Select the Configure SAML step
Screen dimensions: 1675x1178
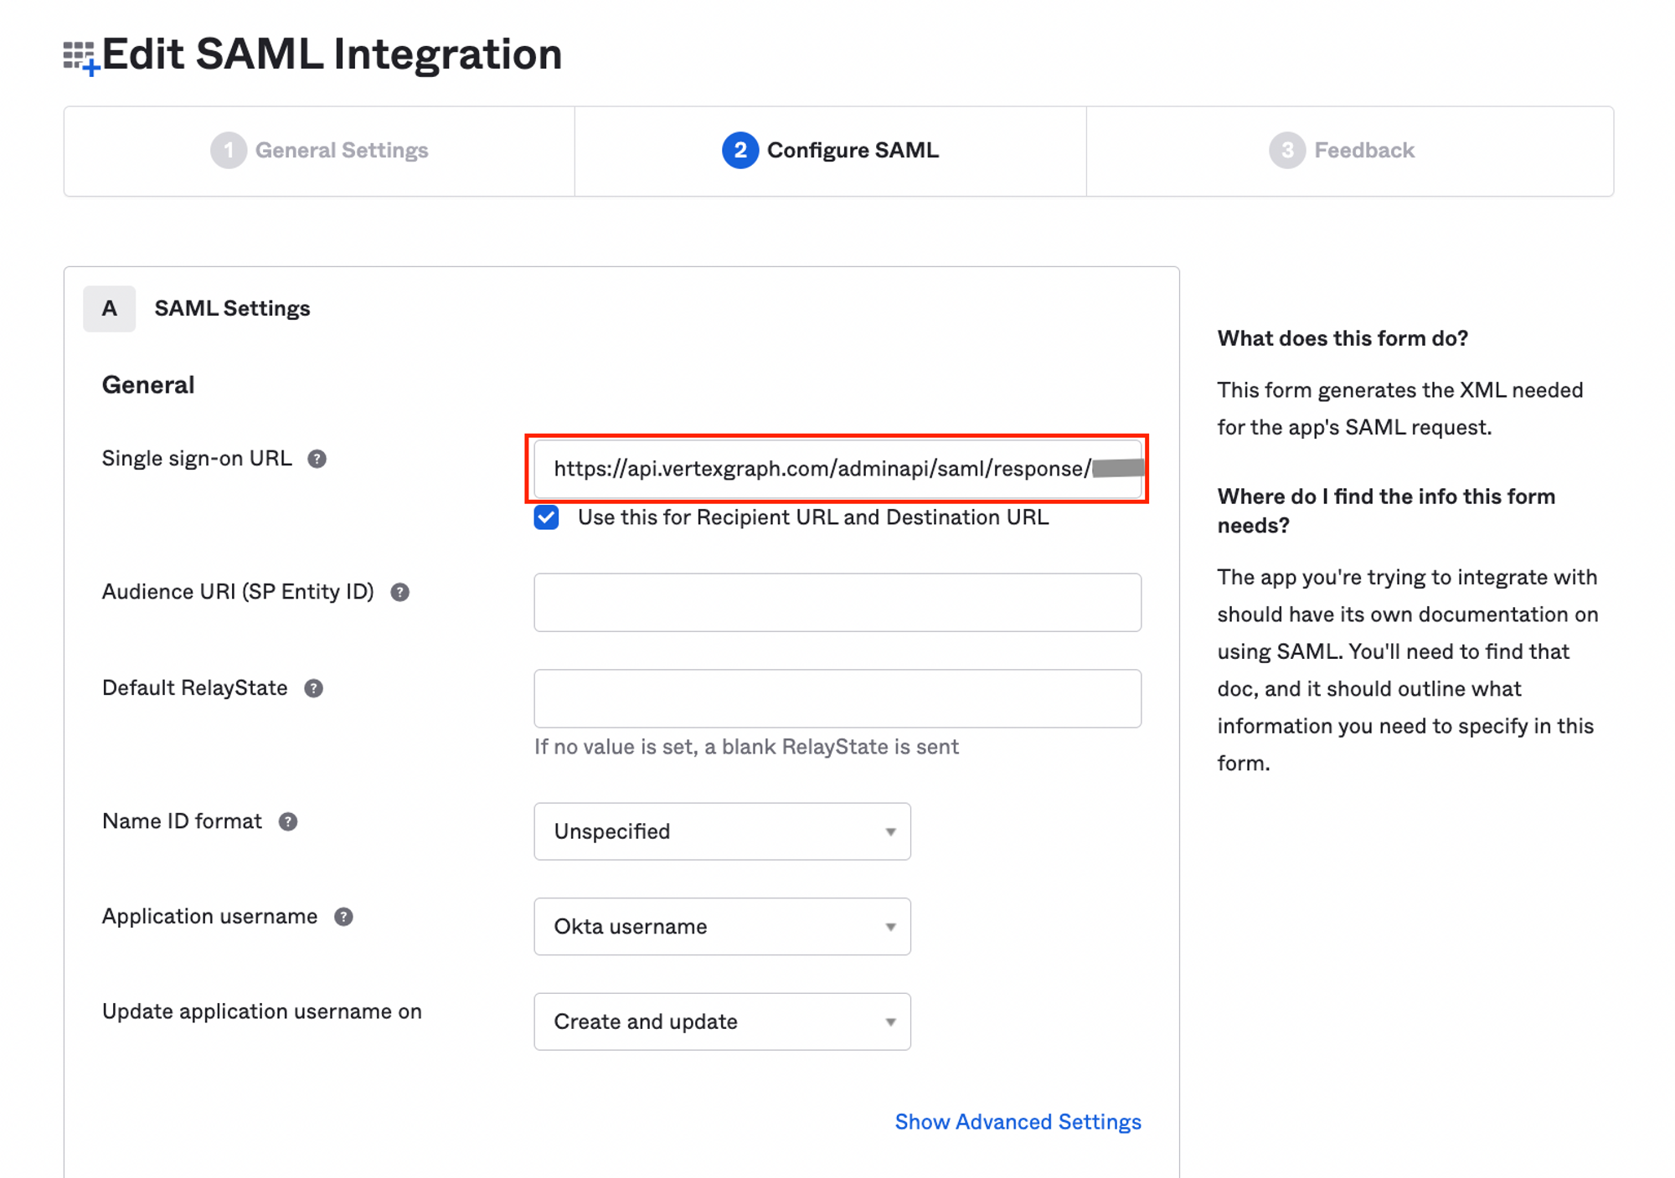(830, 151)
